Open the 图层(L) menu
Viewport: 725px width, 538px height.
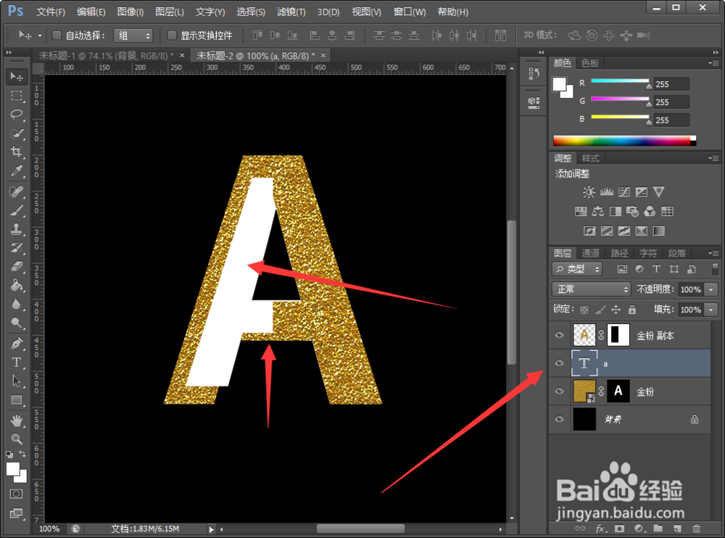click(x=169, y=12)
